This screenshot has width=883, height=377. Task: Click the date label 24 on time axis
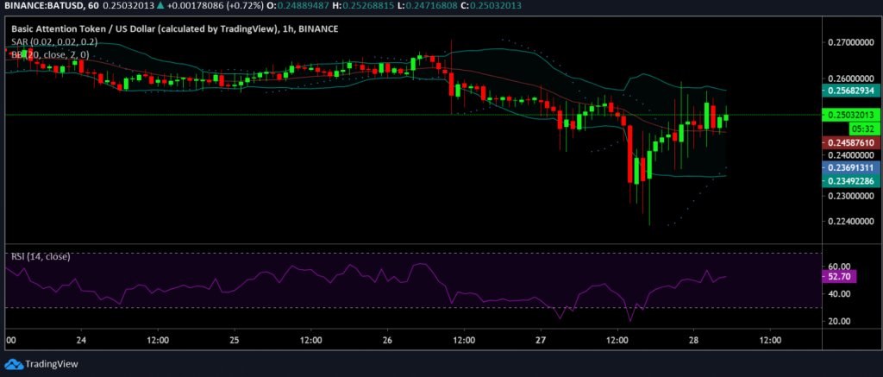click(81, 341)
